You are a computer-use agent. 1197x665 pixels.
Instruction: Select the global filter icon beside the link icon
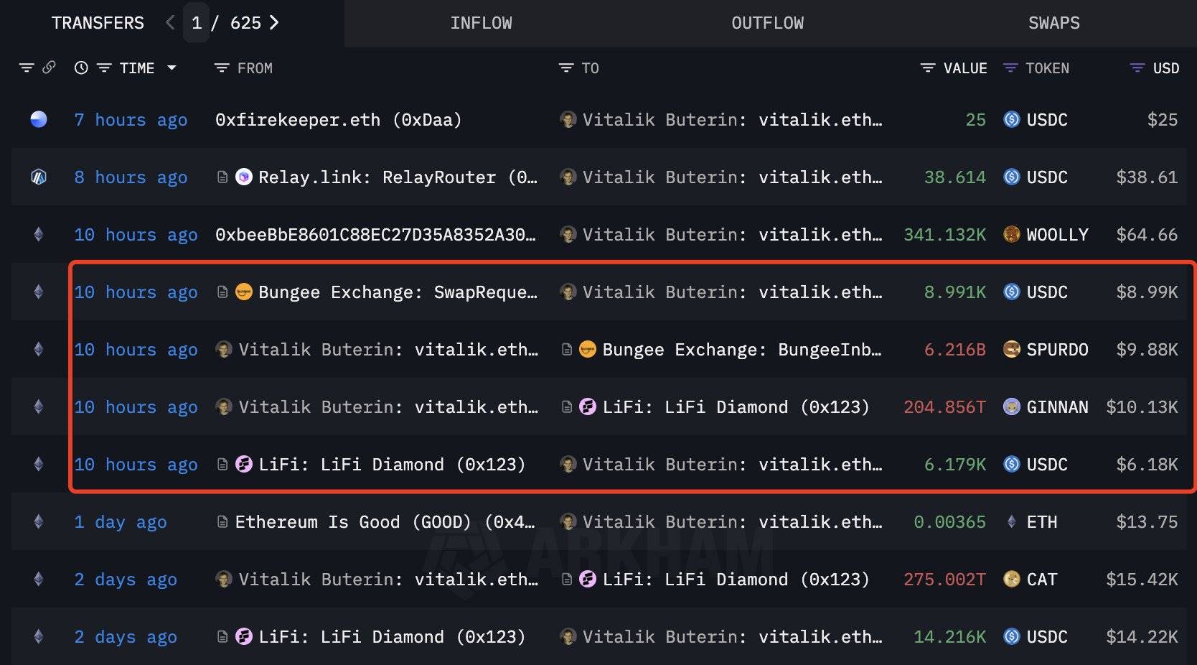(27, 68)
